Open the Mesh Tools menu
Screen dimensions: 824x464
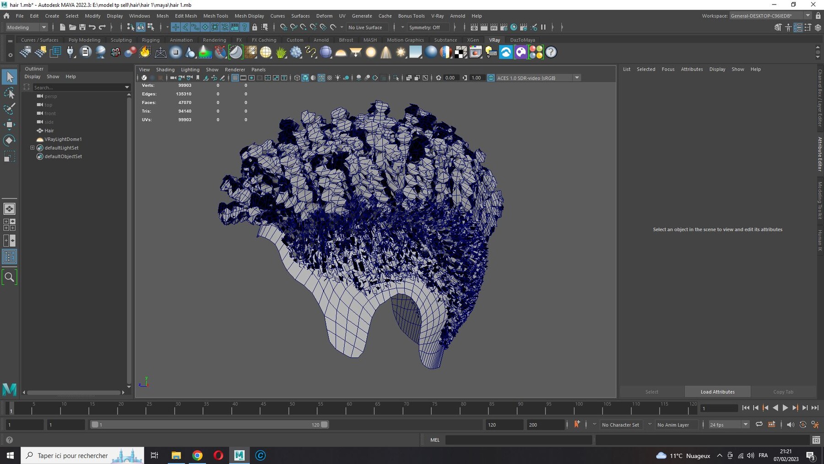pyautogui.click(x=216, y=16)
